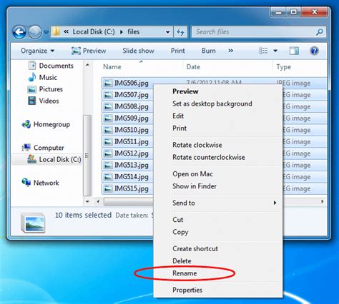
Task: Sort files by the Name column header
Action: 112,67
